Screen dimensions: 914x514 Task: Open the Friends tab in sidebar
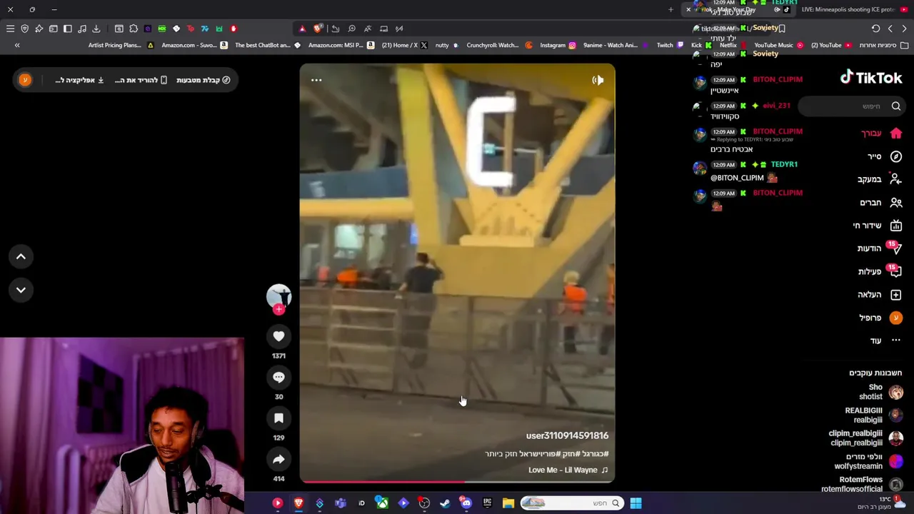click(x=881, y=202)
